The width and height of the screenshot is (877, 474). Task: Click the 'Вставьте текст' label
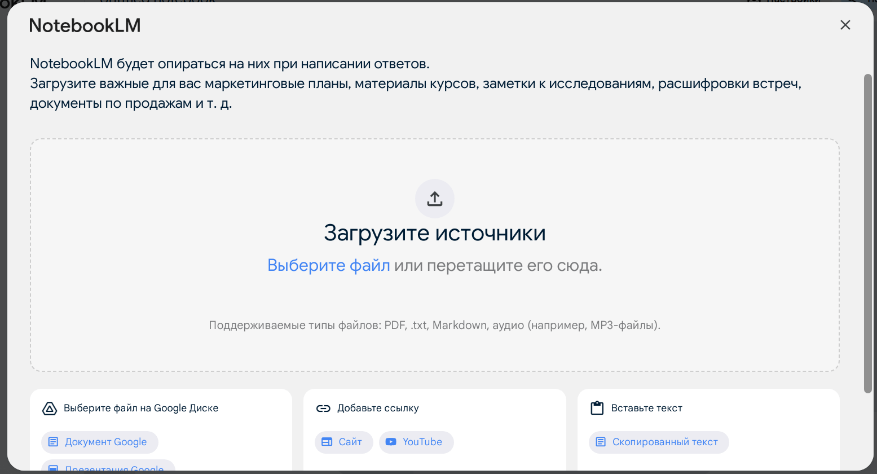point(647,409)
